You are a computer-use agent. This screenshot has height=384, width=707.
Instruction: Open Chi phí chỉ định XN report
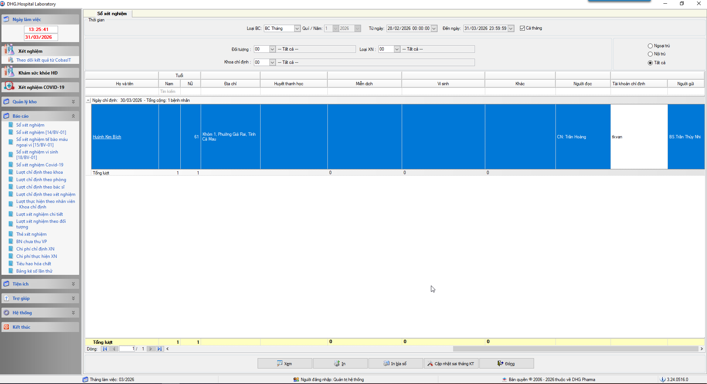35,249
